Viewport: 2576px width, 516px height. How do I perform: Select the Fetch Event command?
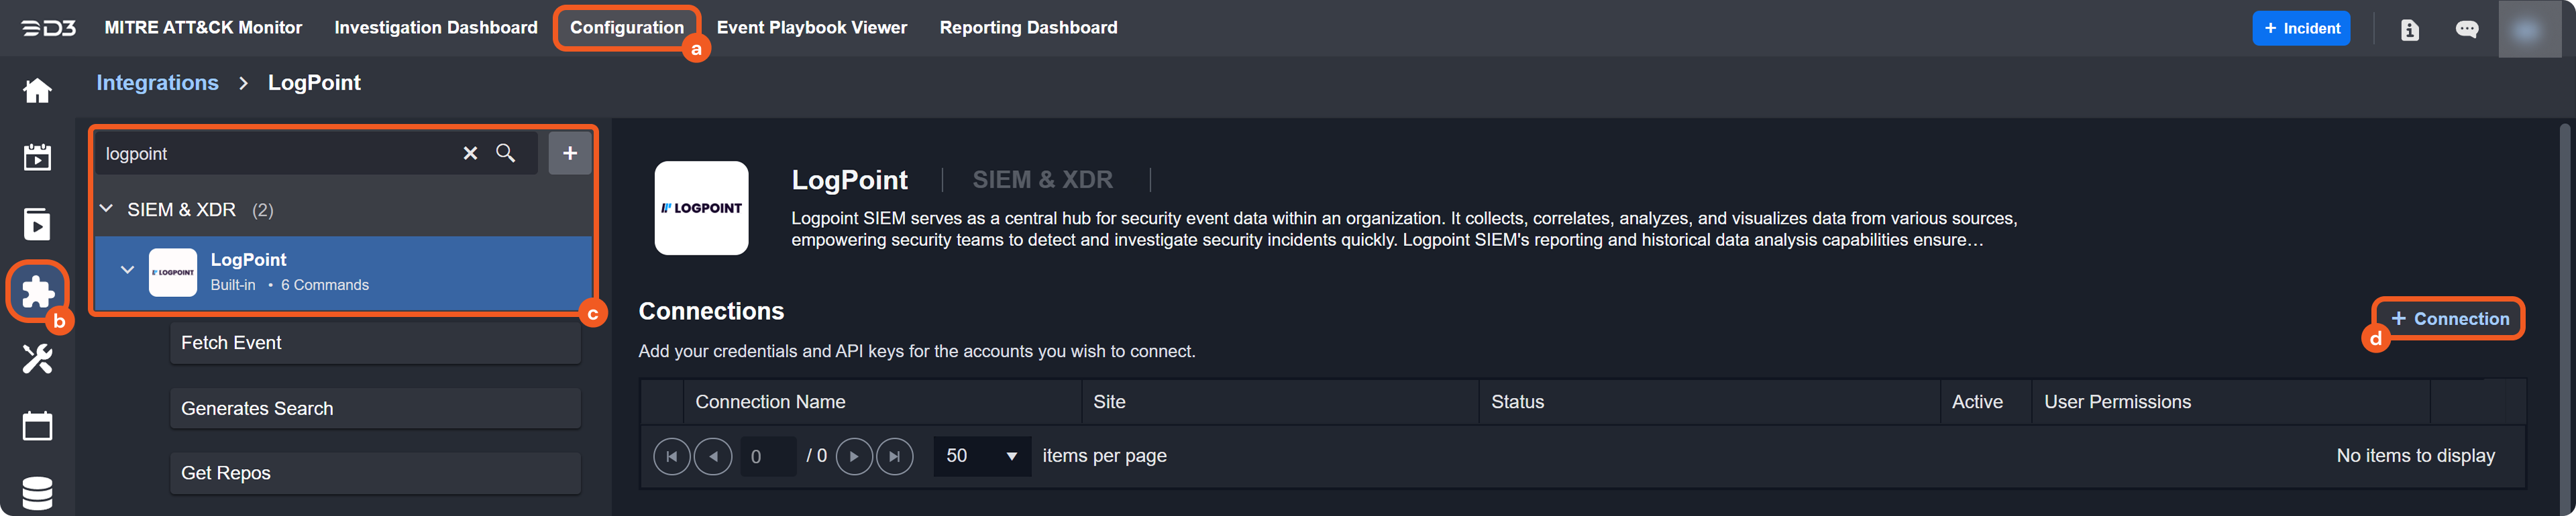point(375,342)
